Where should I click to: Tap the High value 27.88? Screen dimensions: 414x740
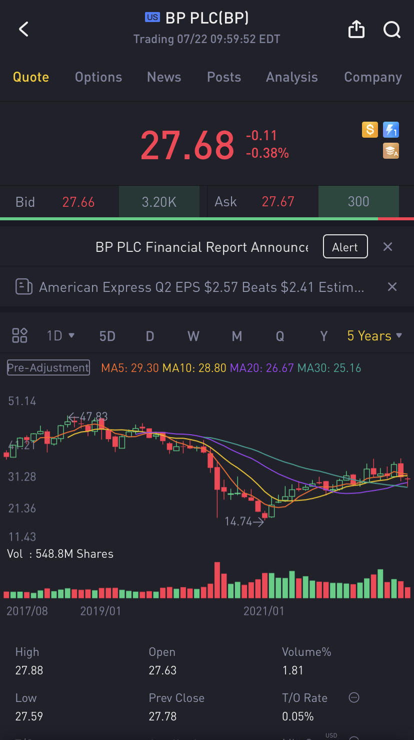point(29,670)
